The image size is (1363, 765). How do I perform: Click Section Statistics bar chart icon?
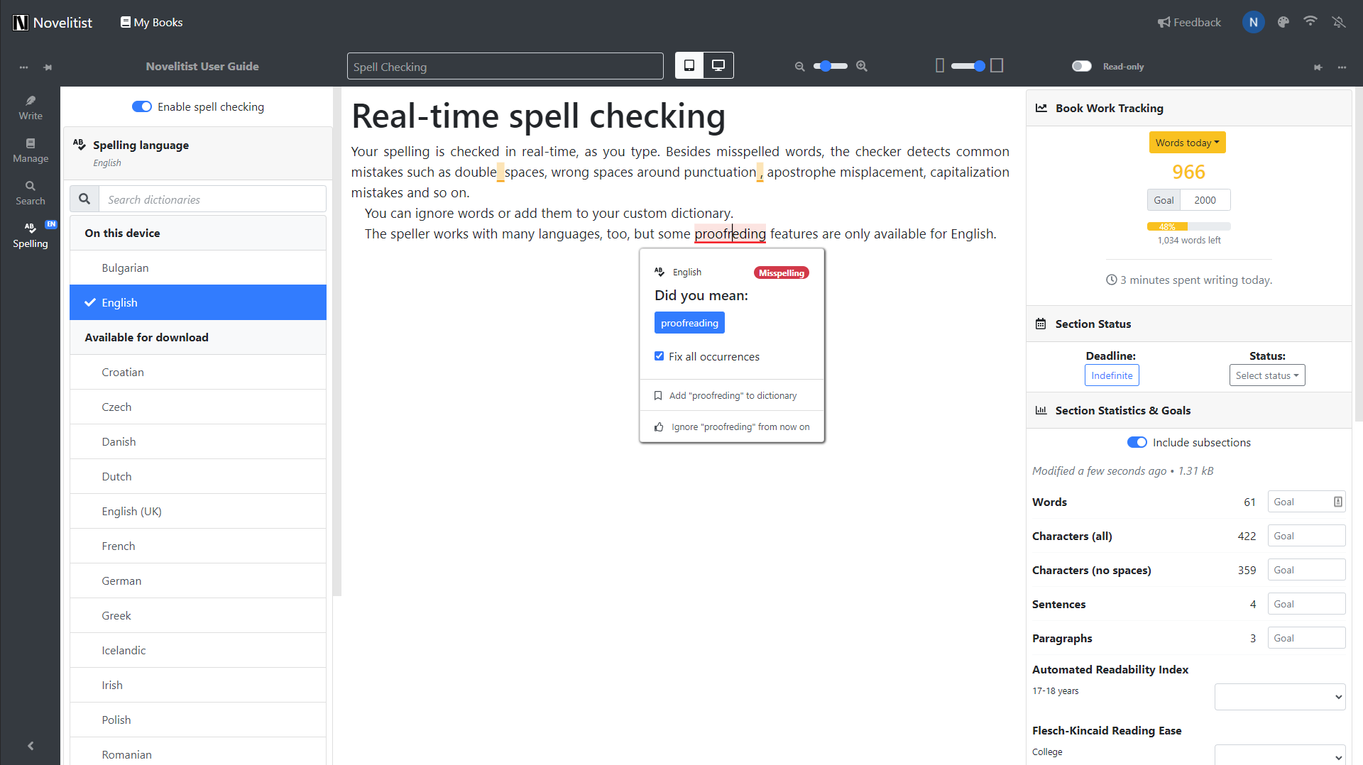1041,410
